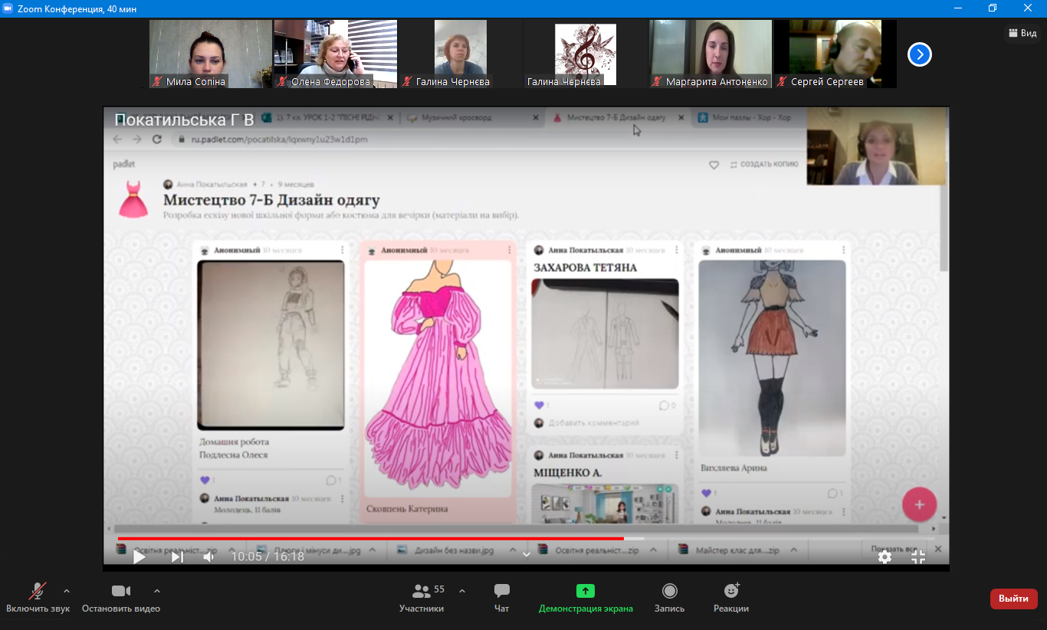Open the Реакции reactions menu

(731, 591)
